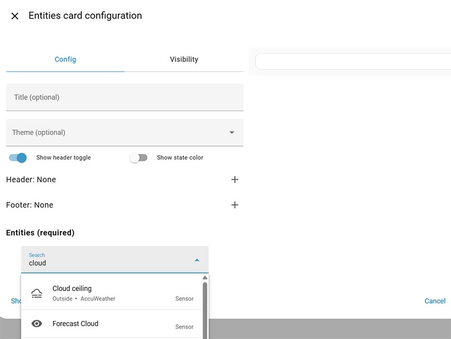Viewport: 451px width, 339px height.
Task: Click the entity results scrollbar thumb
Action: click(205, 310)
